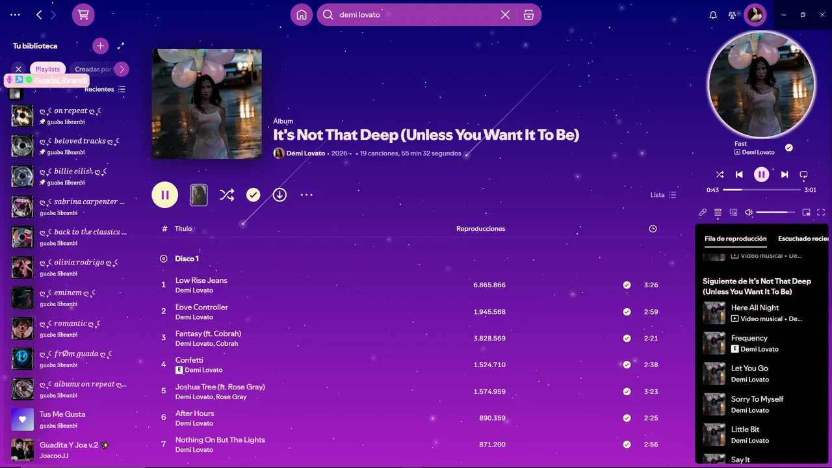Toggle saved check for Nothing On But The Lights
Screen dimensions: 832x468
[627, 445]
